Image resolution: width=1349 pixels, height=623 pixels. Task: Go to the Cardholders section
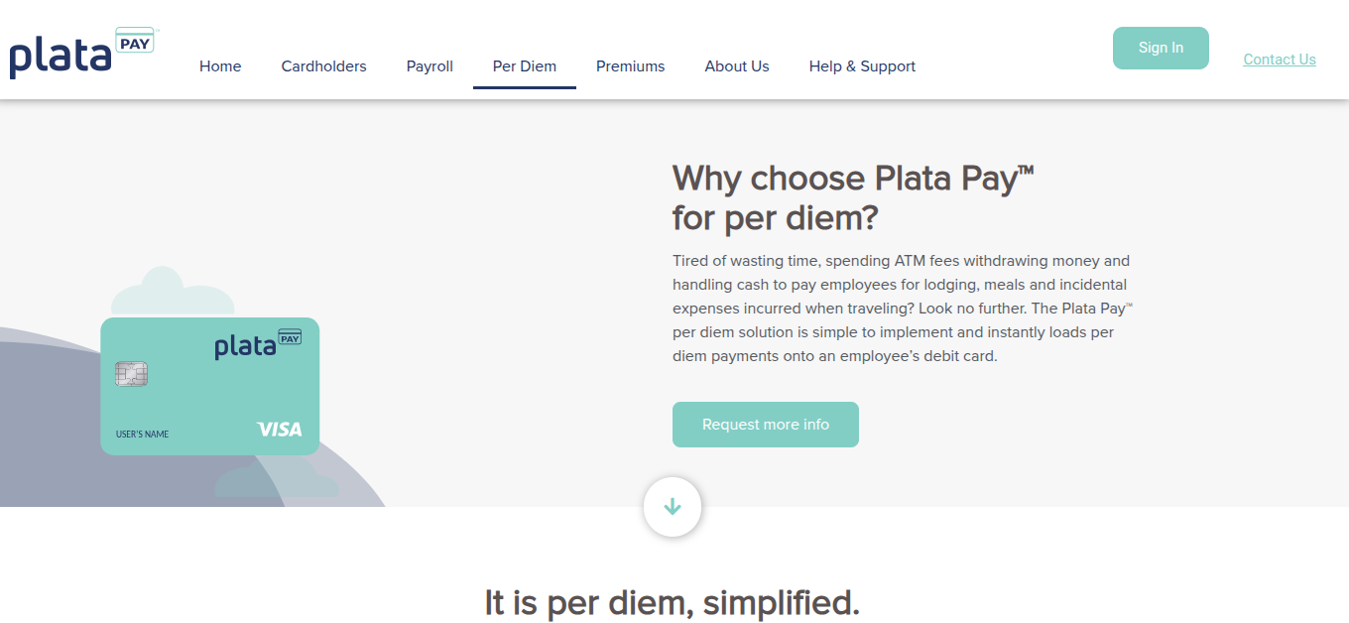pyautogui.click(x=323, y=66)
